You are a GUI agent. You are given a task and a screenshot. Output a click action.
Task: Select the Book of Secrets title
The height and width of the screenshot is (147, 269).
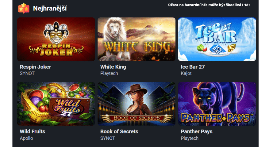(119, 131)
